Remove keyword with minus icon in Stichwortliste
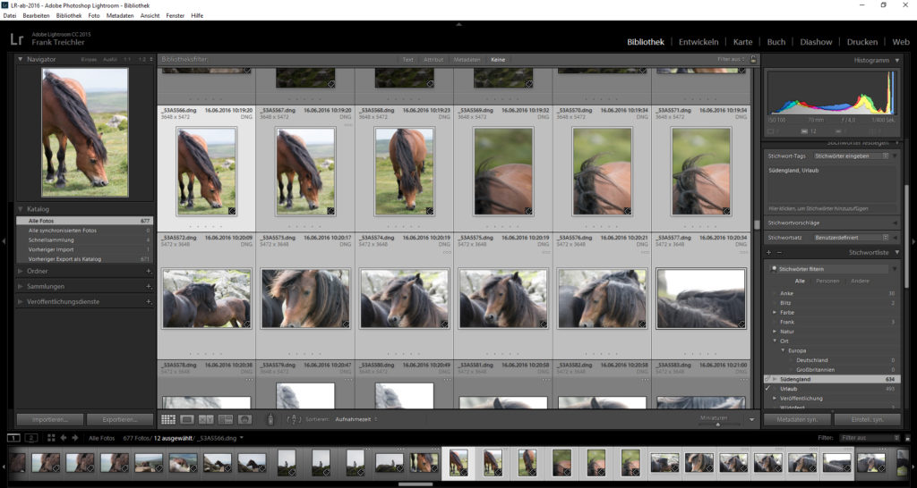The width and height of the screenshot is (917, 488). click(x=778, y=253)
